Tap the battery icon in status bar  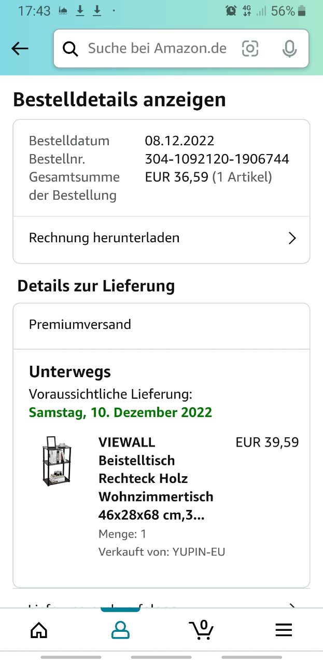coord(302,11)
